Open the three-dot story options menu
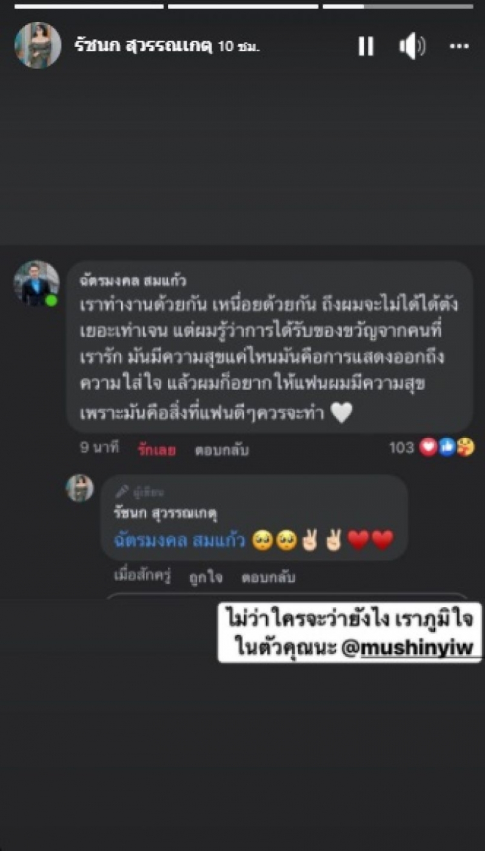Screen dimensions: 485x851 coord(458,46)
